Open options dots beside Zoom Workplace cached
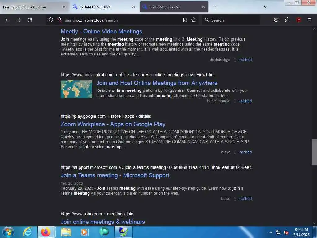This screenshot has width=317, height=238. [x=235, y=152]
